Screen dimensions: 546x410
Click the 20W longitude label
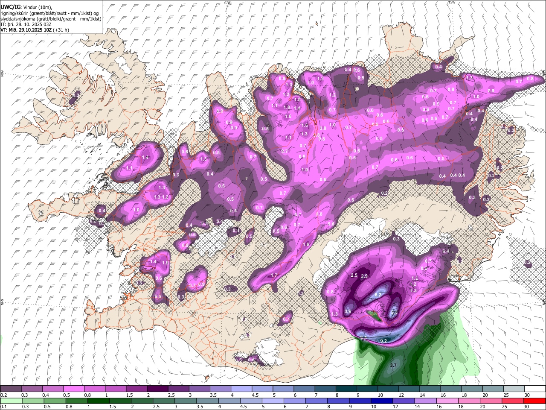(x=227, y=2)
